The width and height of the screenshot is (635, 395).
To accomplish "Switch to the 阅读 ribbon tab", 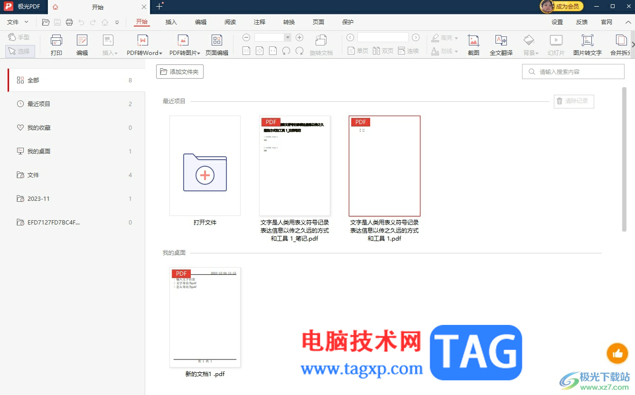I will pos(230,22).
